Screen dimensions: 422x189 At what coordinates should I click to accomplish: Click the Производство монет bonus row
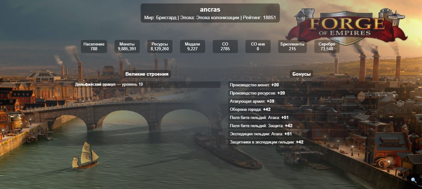254,85
